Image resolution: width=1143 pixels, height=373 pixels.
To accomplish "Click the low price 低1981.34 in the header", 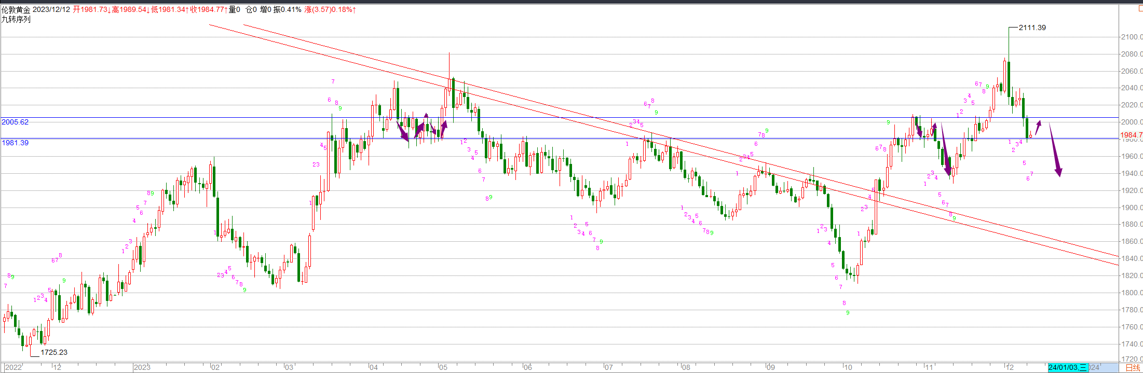I will 168,9.
